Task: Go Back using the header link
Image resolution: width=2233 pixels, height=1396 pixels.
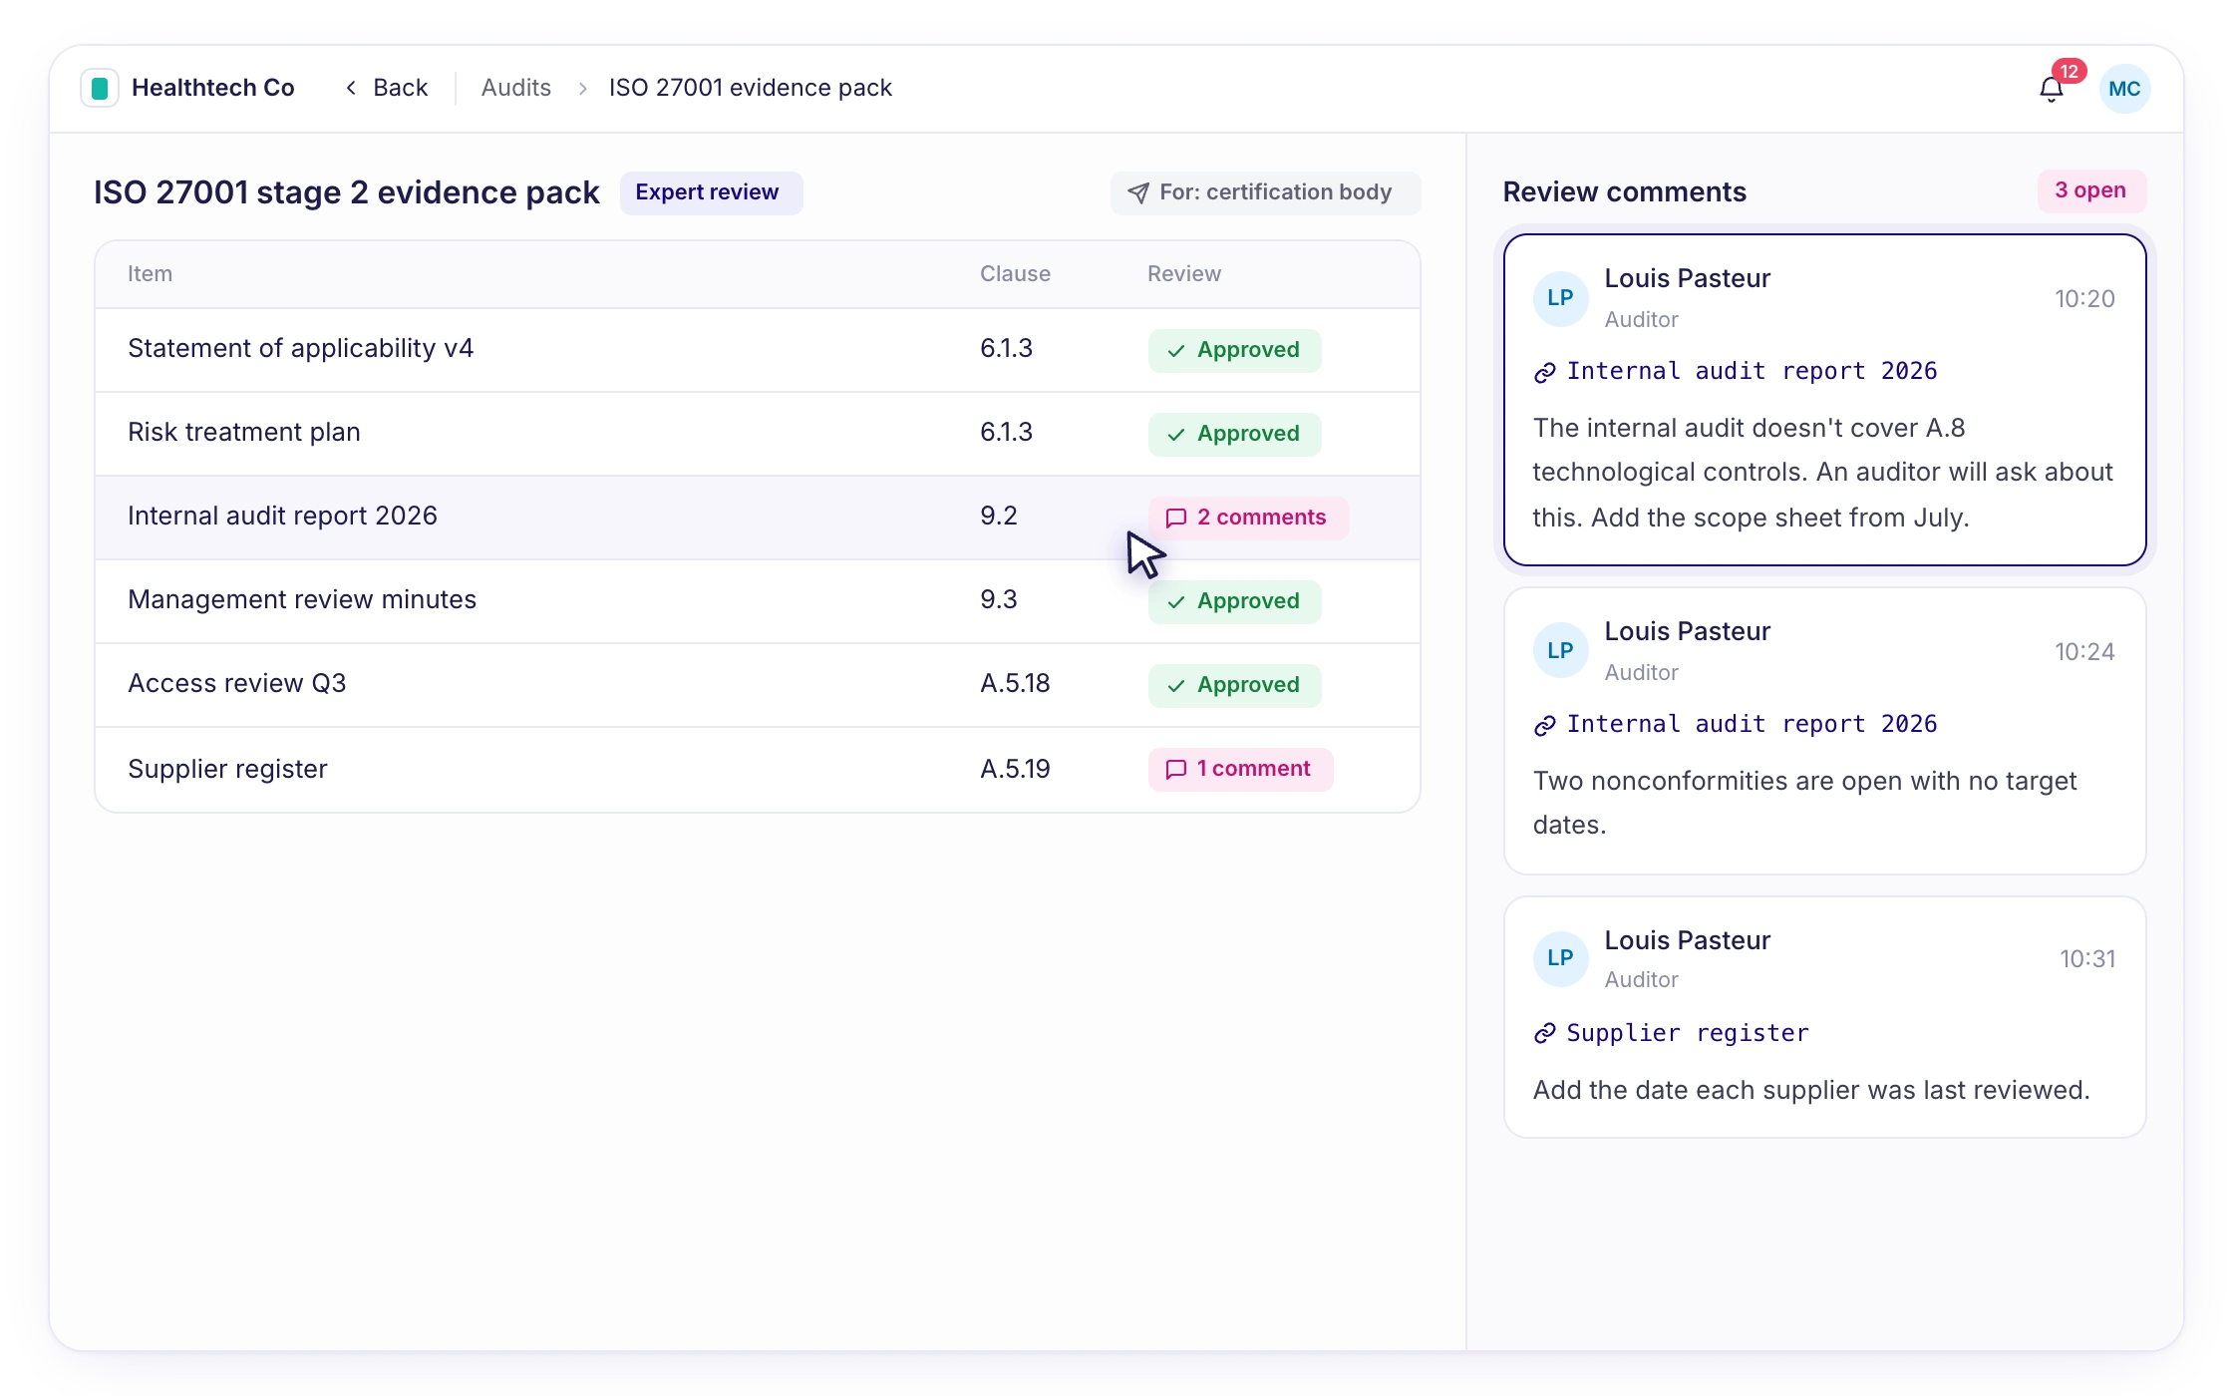Action: (x=387, y=88)
